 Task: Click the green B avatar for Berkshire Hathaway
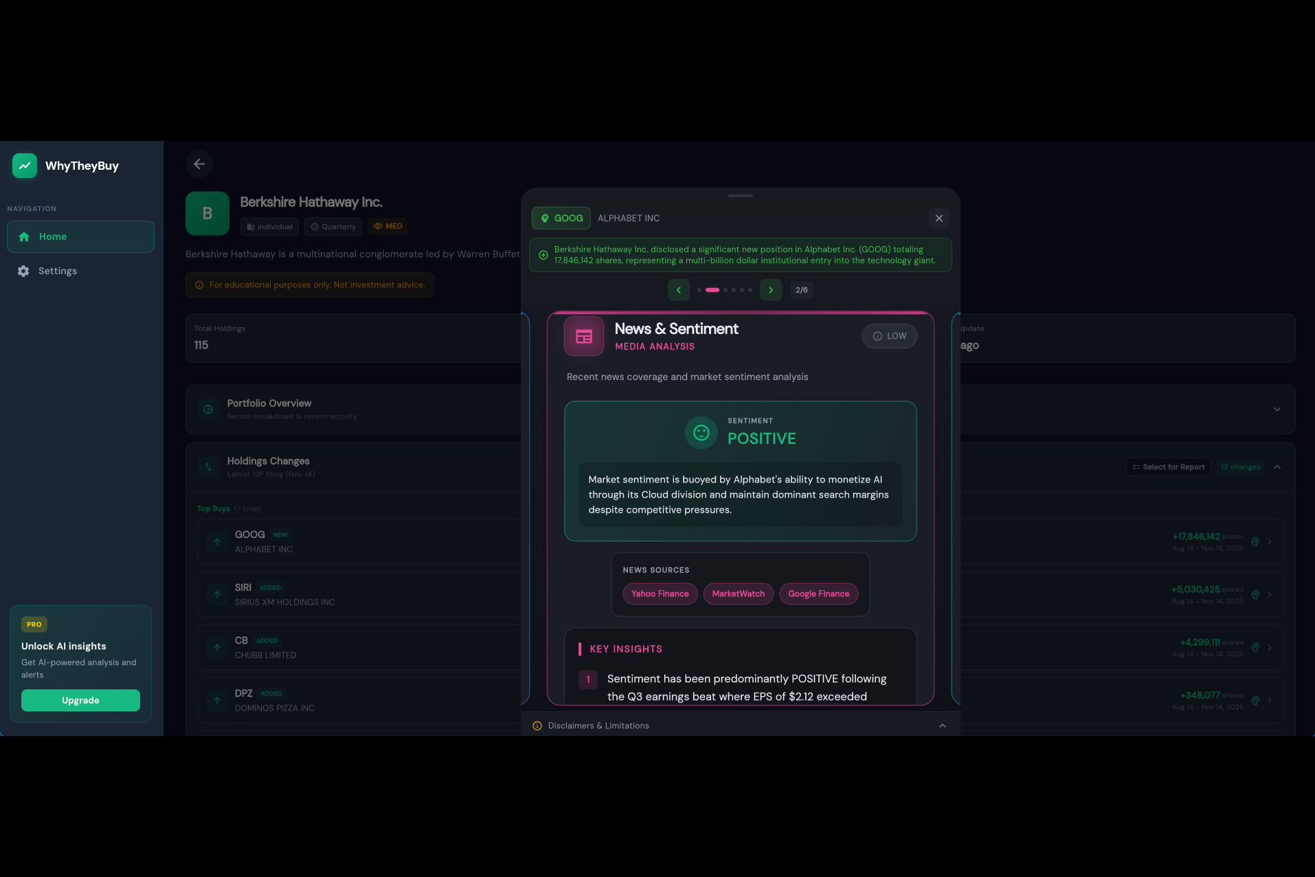(x=207, y=213)
